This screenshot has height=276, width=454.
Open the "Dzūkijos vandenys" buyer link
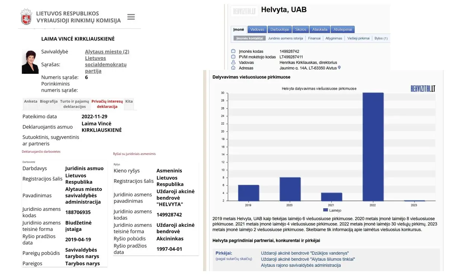point(305,253)
